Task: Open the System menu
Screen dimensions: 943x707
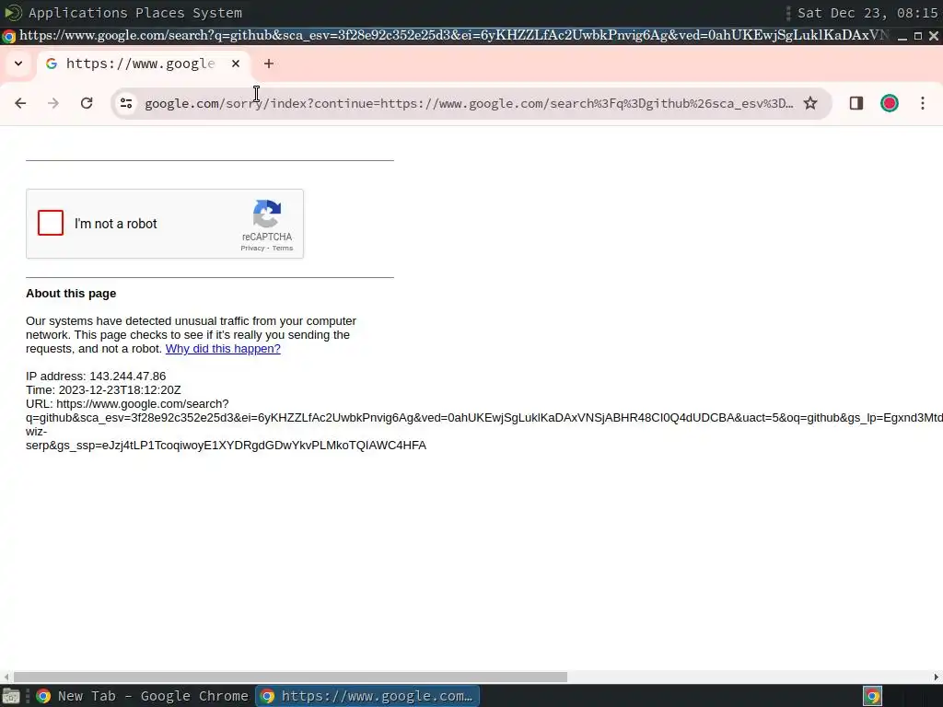Action: pyautogui.click(x=217, y=13)
